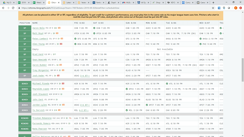Viewport: 244px width, 137px height.
Task: Switch to the Yesterday tab
Action: point(84,2)
